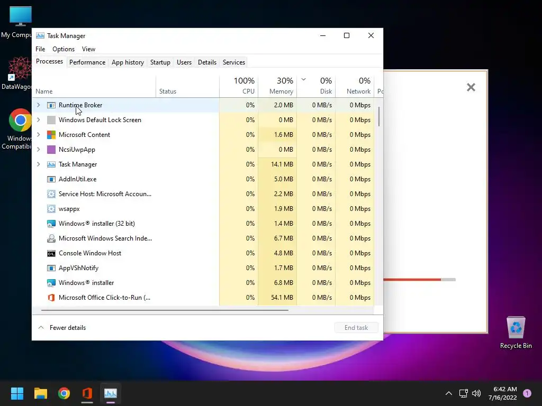
Task: Open the Office app in the taskbar
Action: pos(87,393)
